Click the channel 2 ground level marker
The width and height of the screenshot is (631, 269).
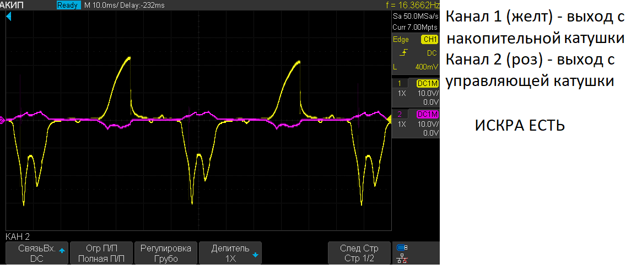tap(2, 120)
